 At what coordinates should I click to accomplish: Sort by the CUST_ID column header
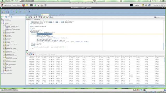33,56
